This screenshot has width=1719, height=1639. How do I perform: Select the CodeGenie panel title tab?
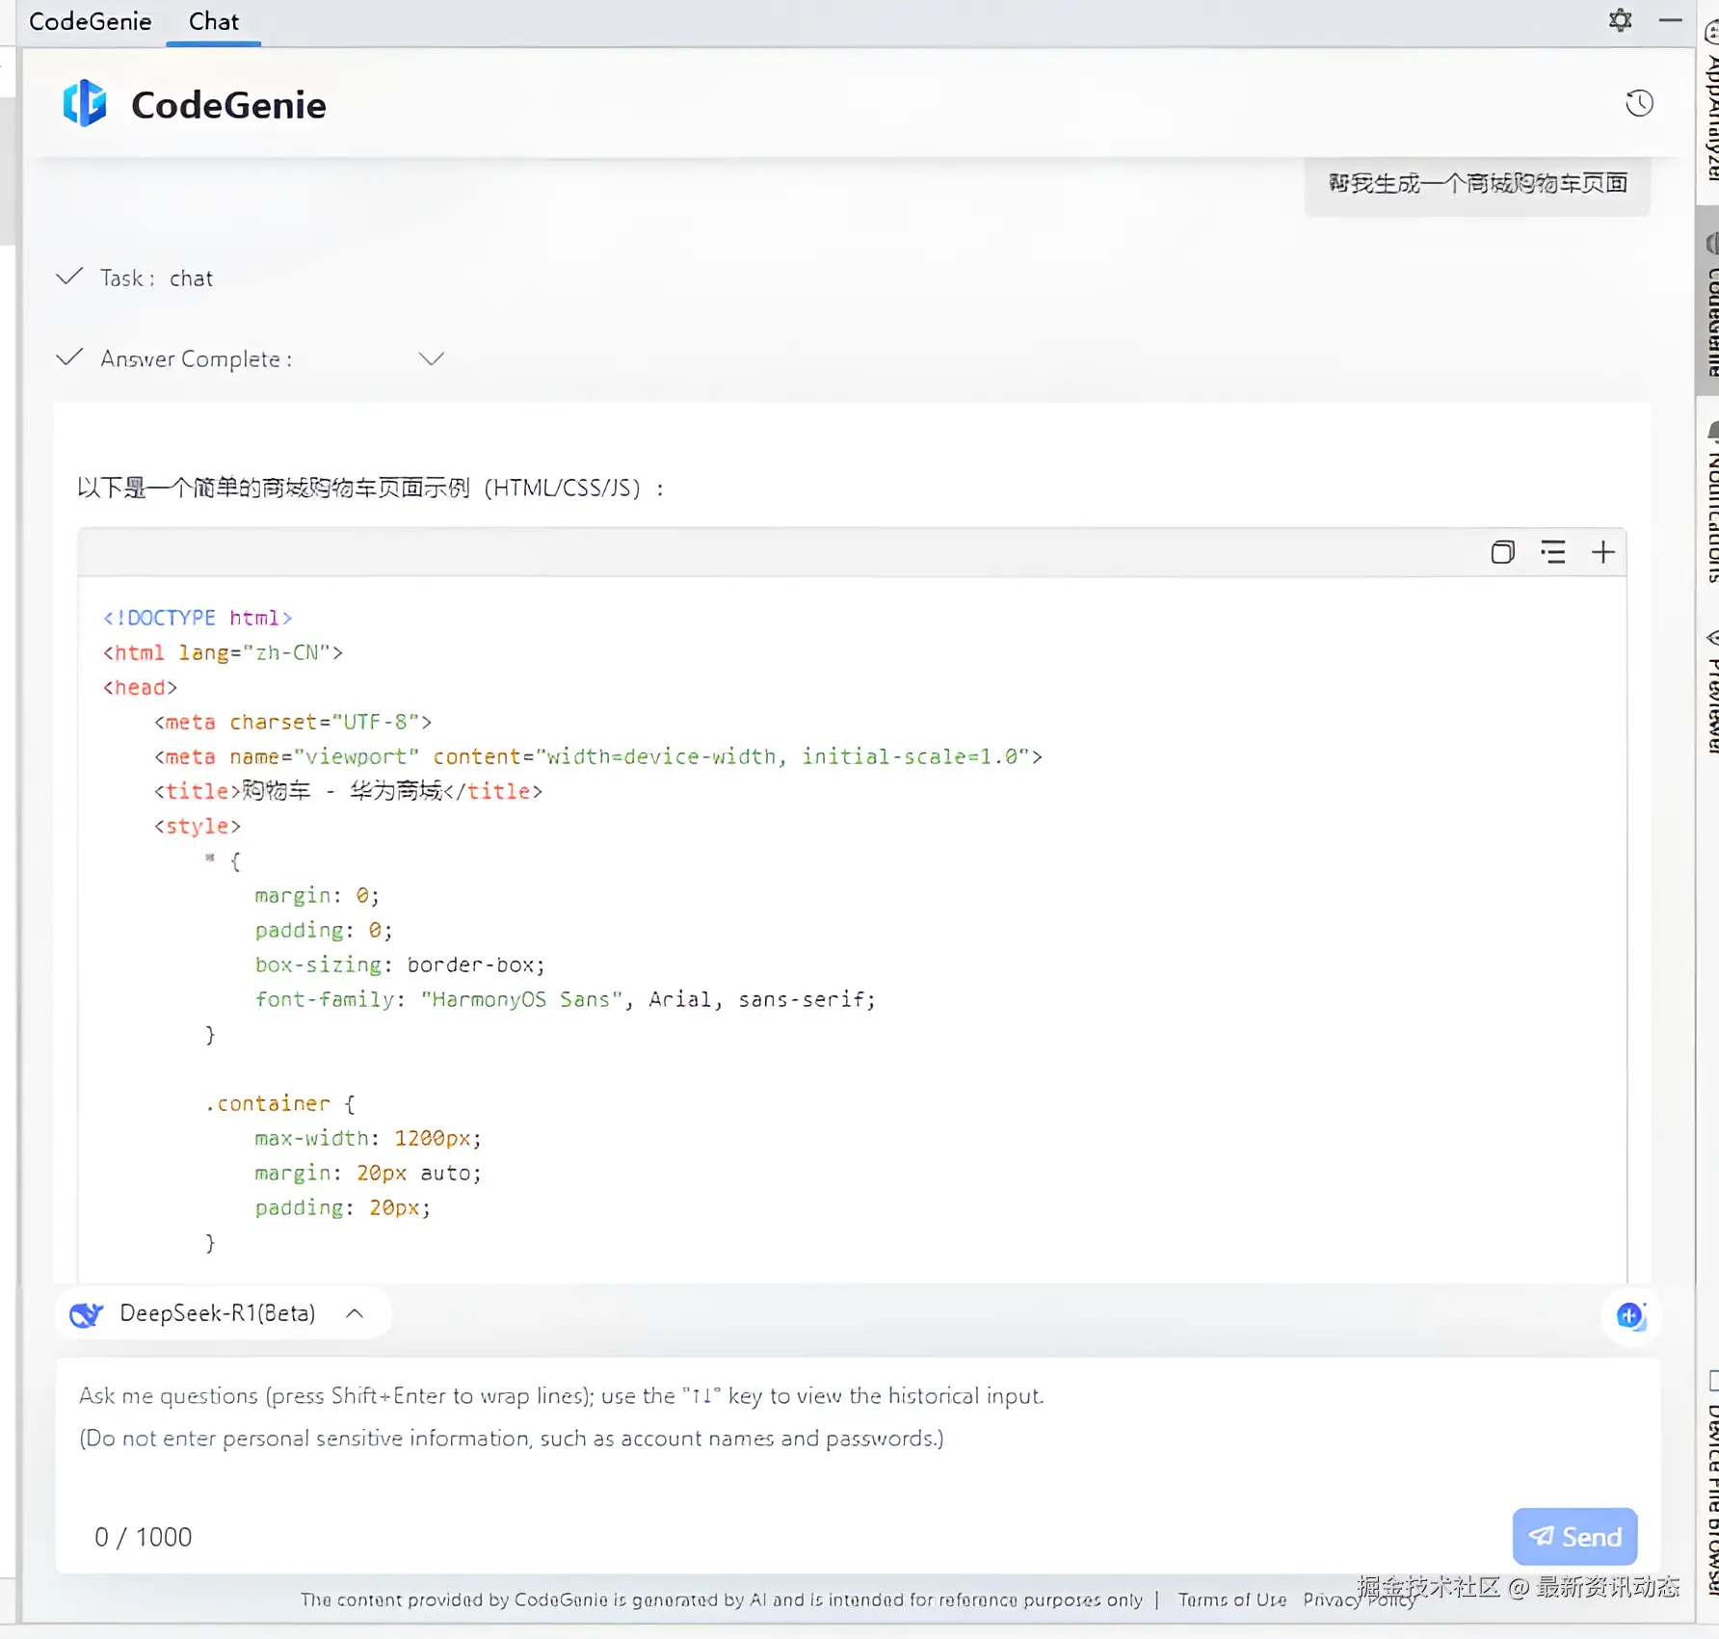(x=90, y=21)
